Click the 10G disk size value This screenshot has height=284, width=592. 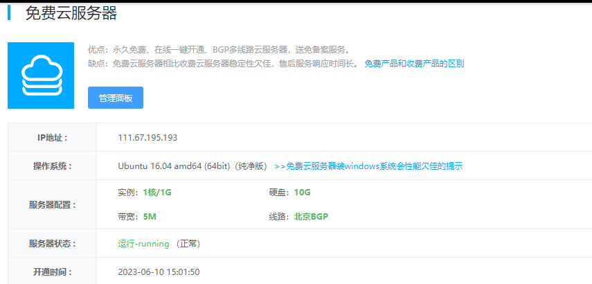303,192
